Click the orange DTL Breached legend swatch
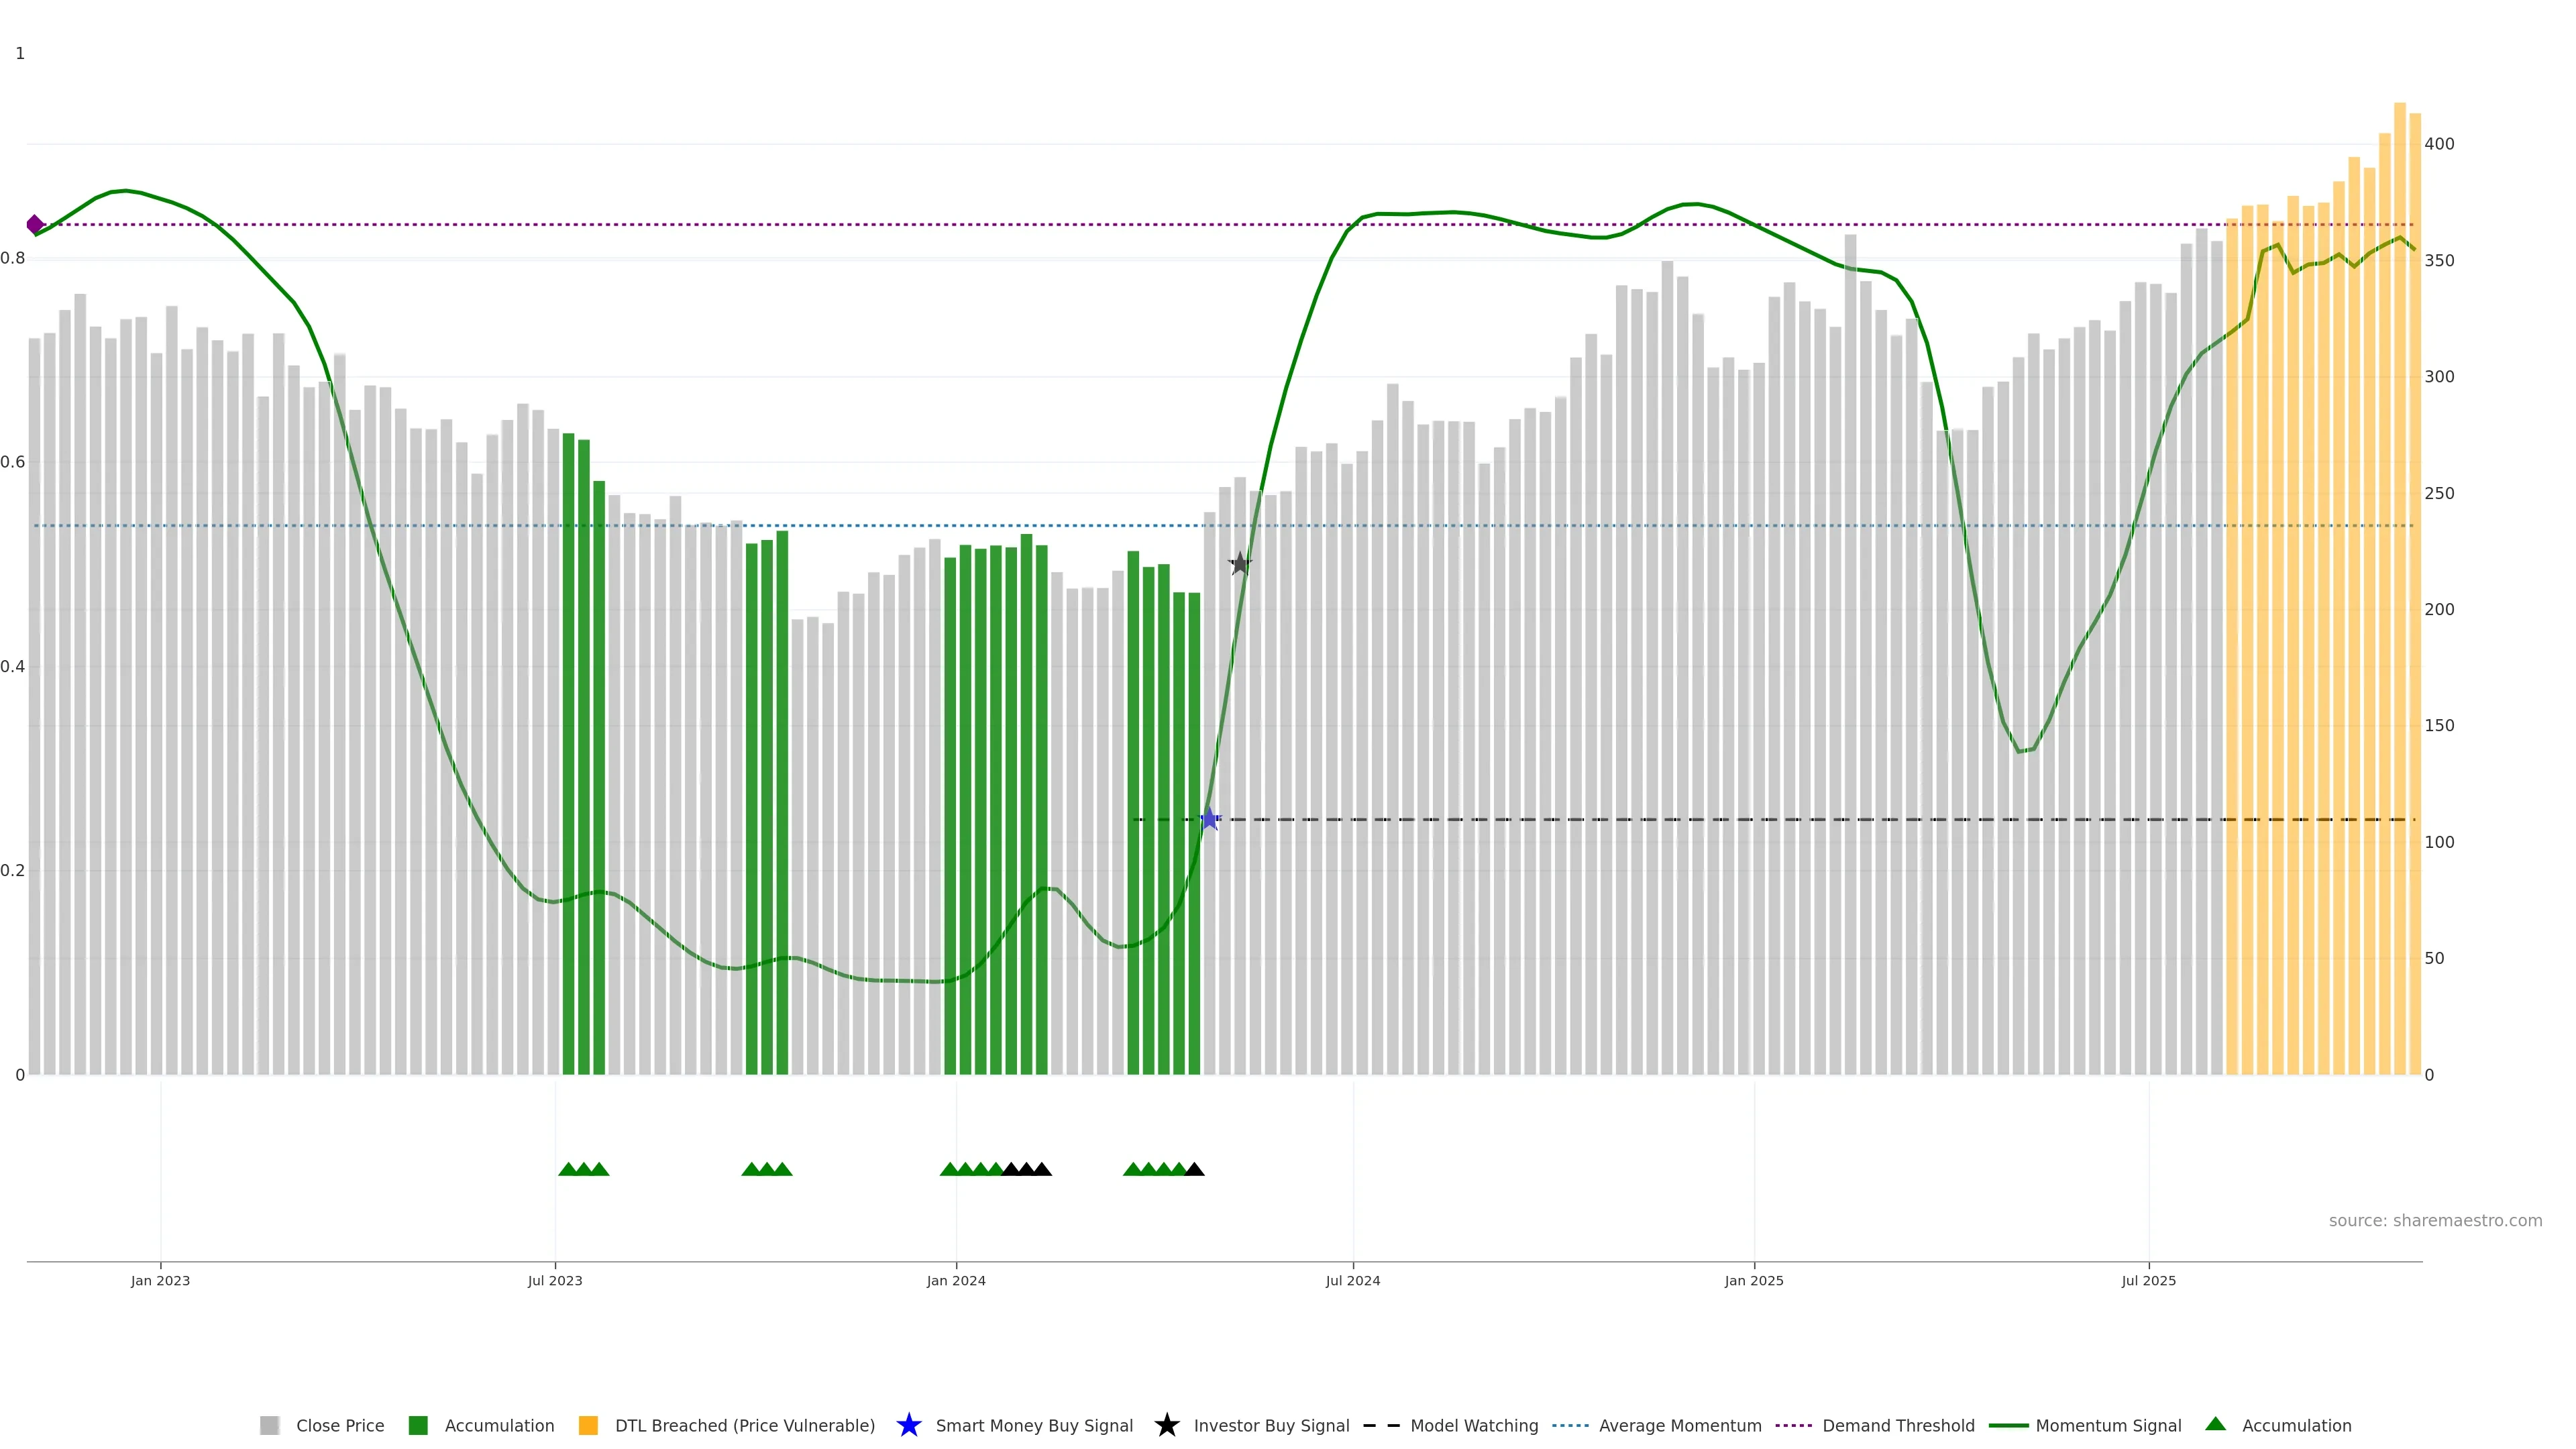2576x1449 pixels. tap(588, 1425)
